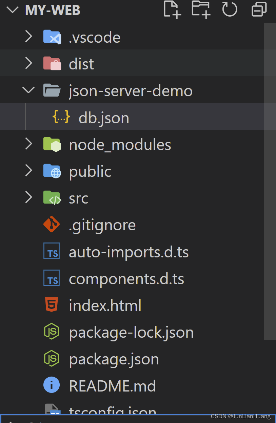Expand the .vscode folder chevron
Viewport: 276px width, 423px height.
29,37
